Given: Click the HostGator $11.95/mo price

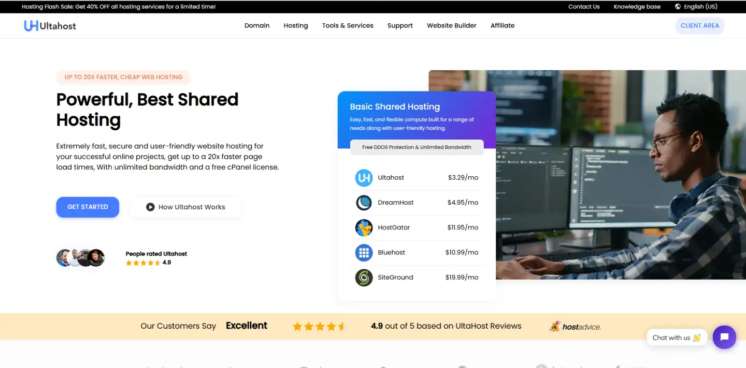Looking at the screenshot, I should pyautogui.click(x=463, y=227).
